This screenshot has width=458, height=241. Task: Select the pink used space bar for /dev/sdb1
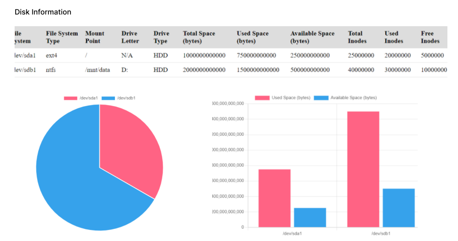point(363,169)
